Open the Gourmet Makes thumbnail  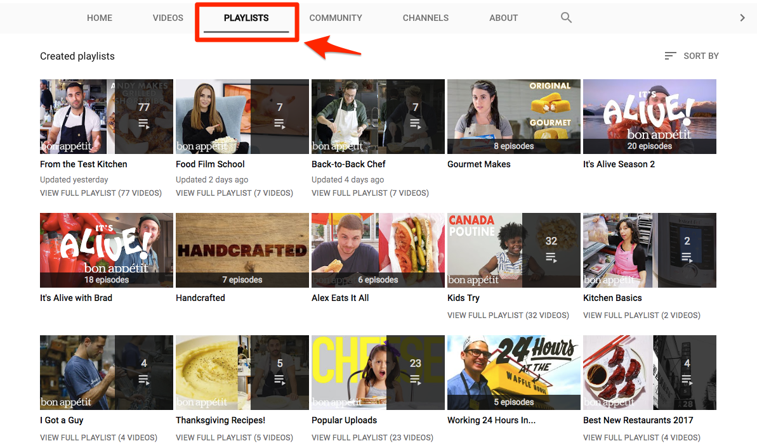click(514, 117)
